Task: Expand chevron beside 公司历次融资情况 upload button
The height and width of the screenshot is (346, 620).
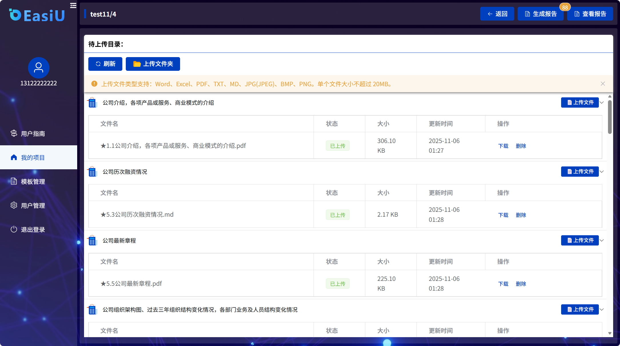Action: (x=602, y=172)
